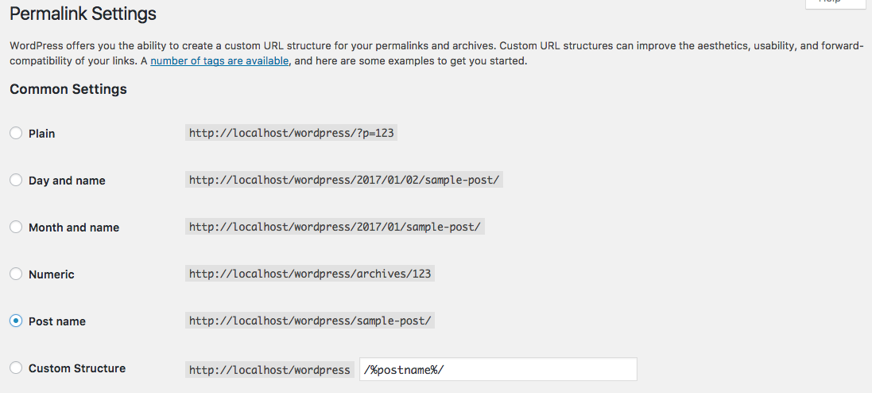
Task: Focus the Custom Structure text field
Action: (x=498, y=370)
